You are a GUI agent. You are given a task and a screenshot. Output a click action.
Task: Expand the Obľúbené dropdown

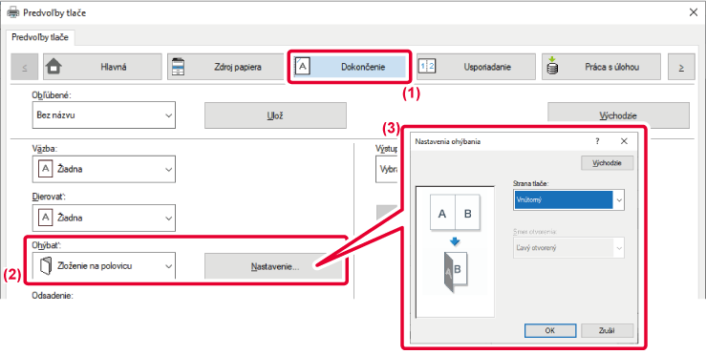pos(104,115)
